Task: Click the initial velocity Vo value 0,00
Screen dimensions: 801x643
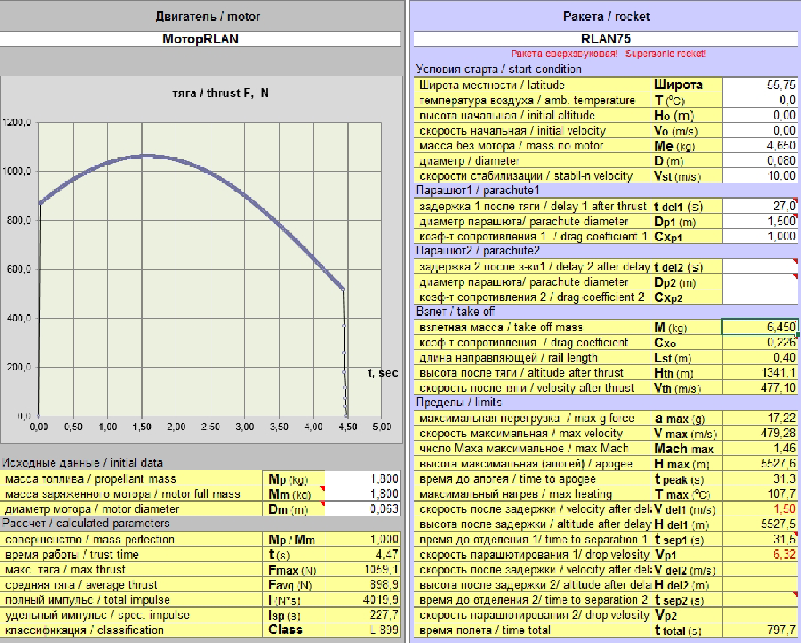Action: pos(760,130)
